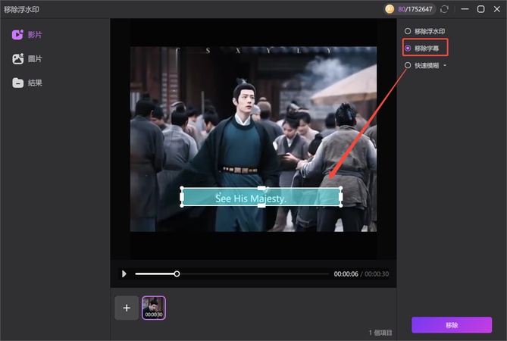Maximize the application window
Viewport: 507px width, 341px height.
[x=480, y=9]
